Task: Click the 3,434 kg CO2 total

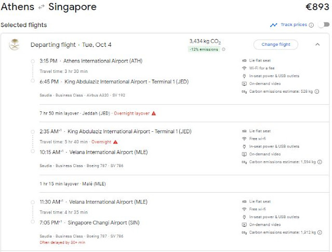Action: coord(205,41)
